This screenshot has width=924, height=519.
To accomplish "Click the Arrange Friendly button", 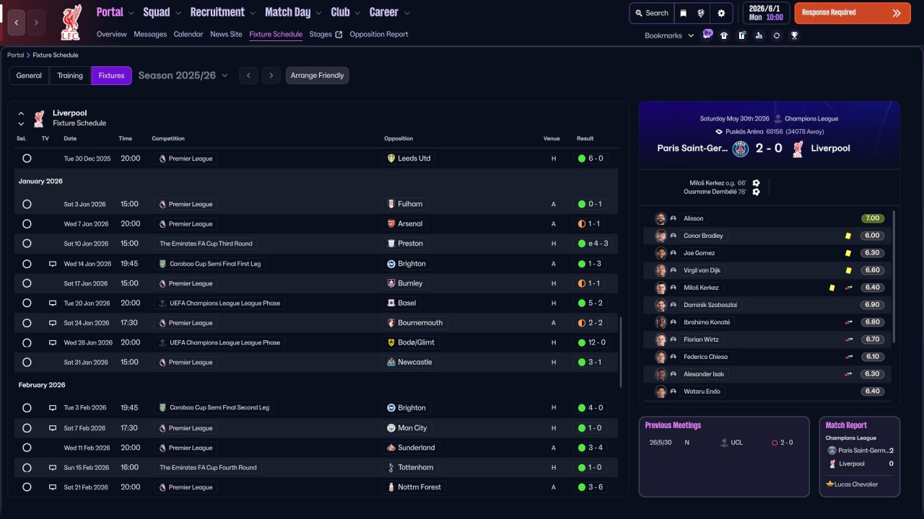I will pos(317,76).
